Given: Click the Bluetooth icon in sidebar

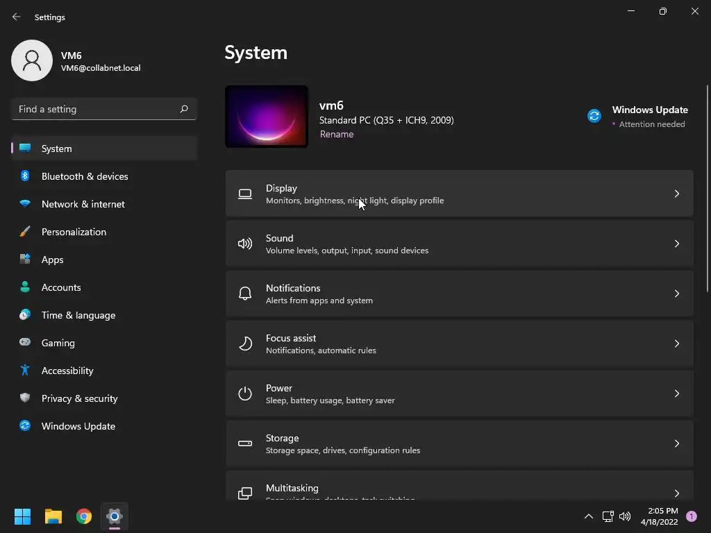Looking at the screenshot, I should click(x=25, y=176).
